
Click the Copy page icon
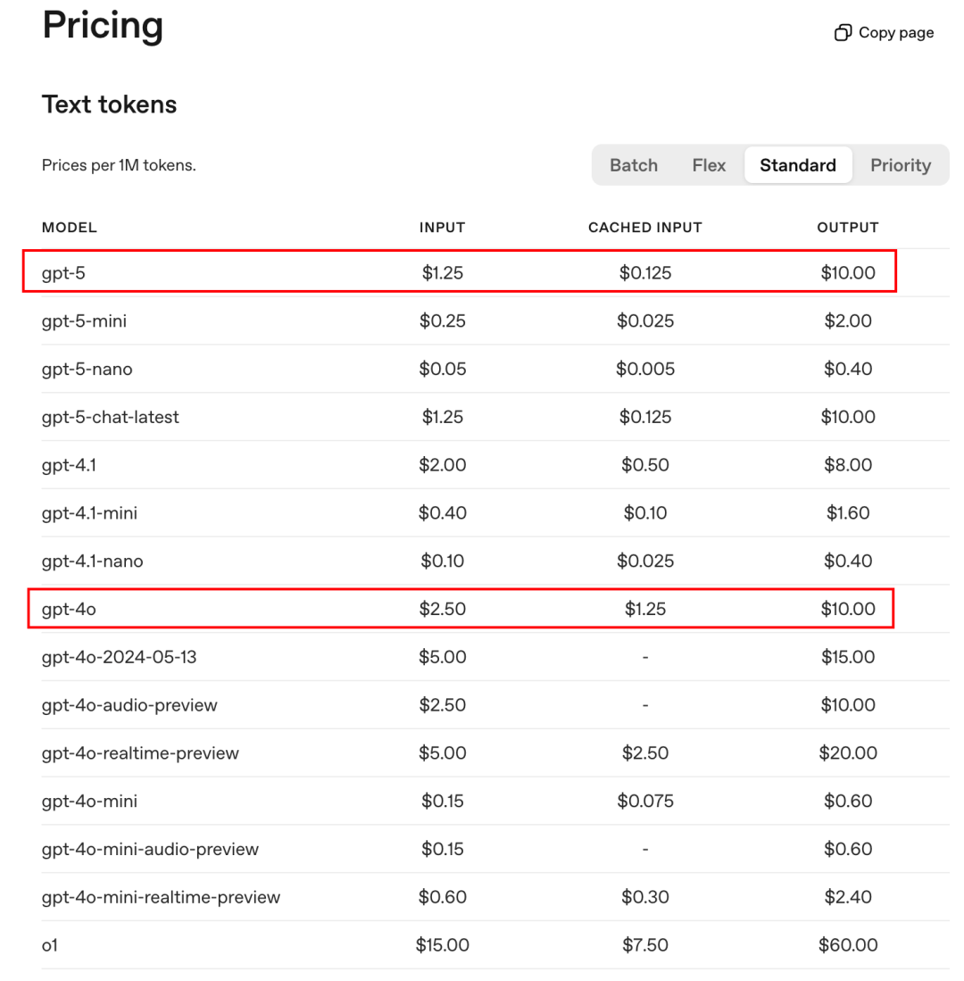[843, 33]
